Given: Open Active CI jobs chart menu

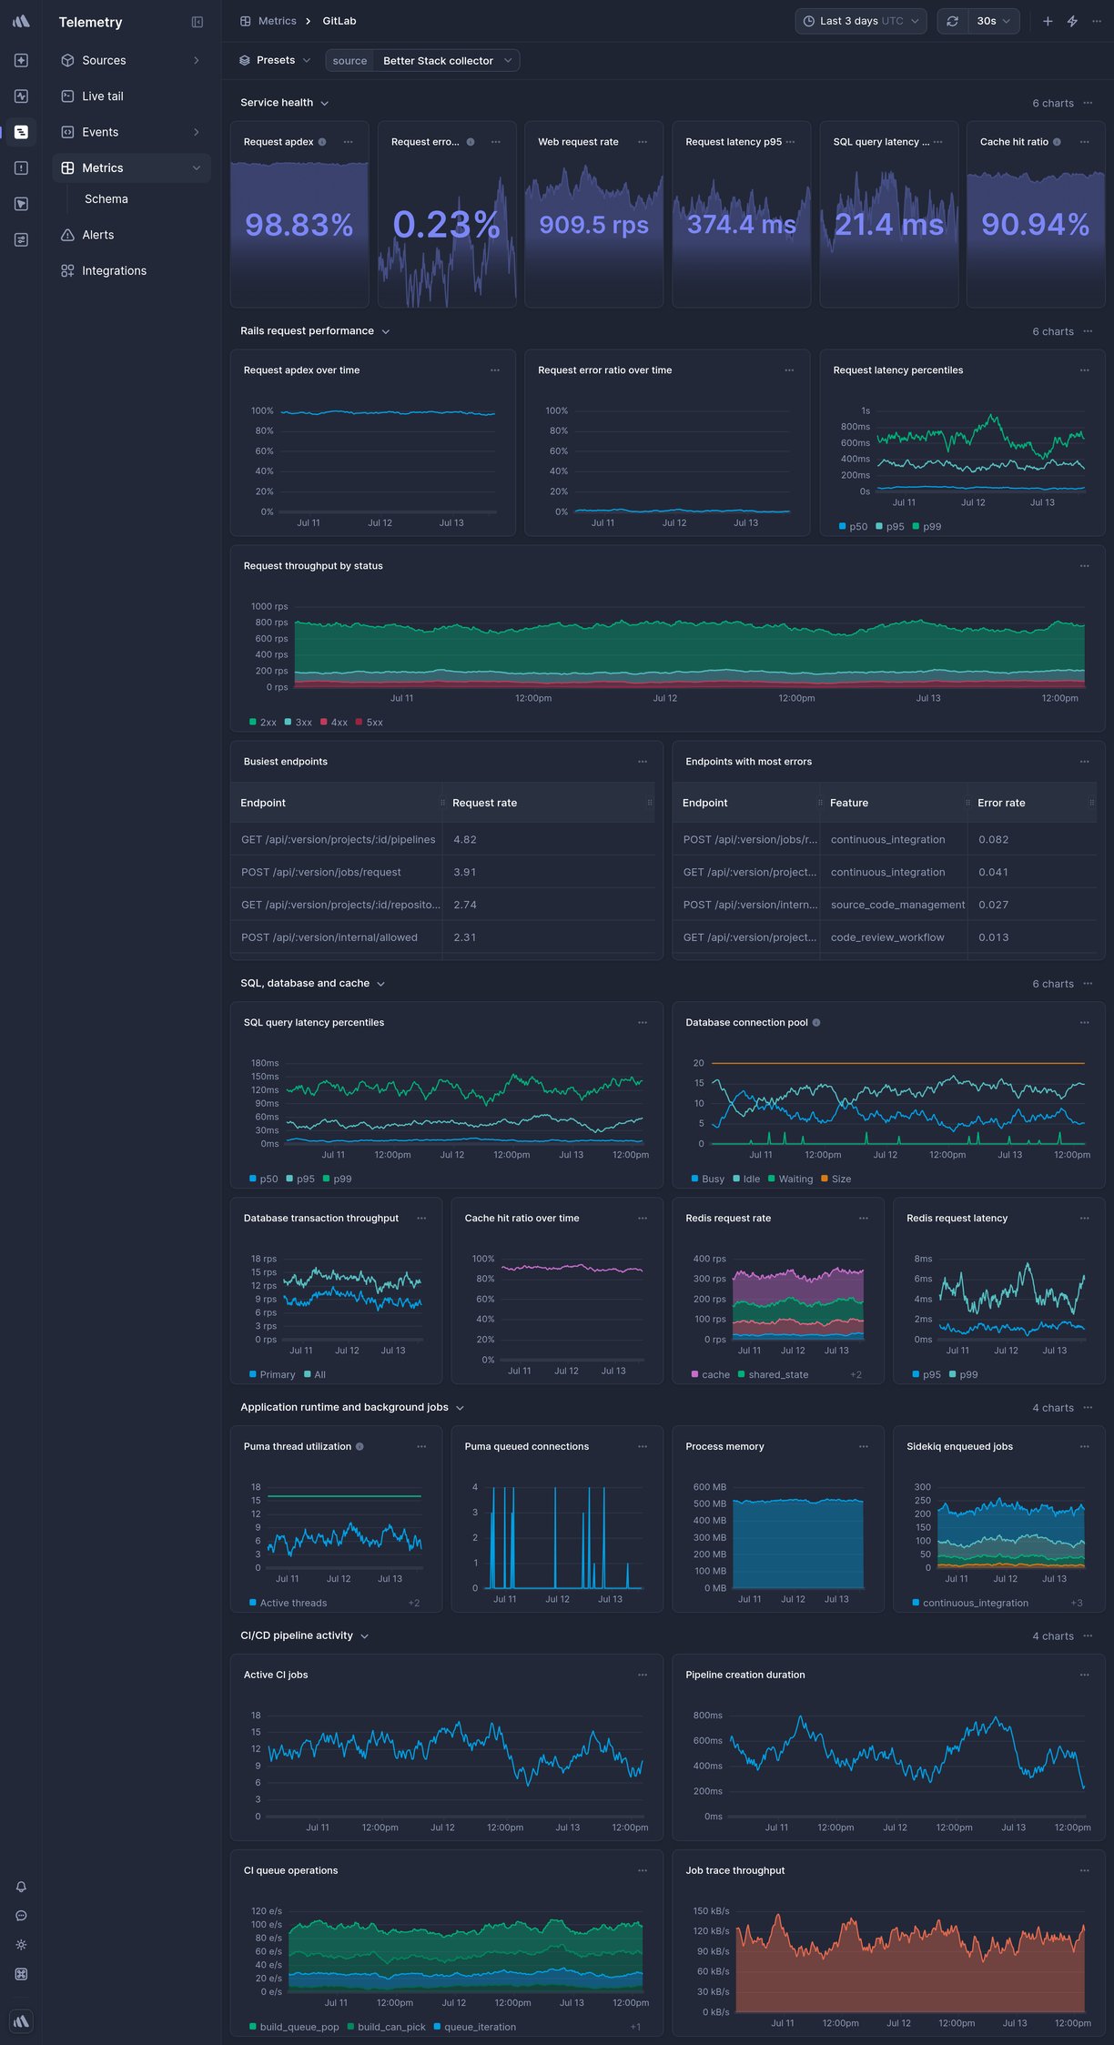Looking at the screenshot, I should point(643,1675).
